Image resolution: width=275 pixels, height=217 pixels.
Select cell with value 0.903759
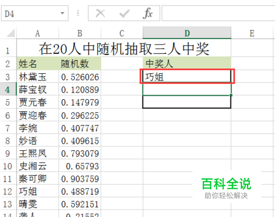[80, 178]
